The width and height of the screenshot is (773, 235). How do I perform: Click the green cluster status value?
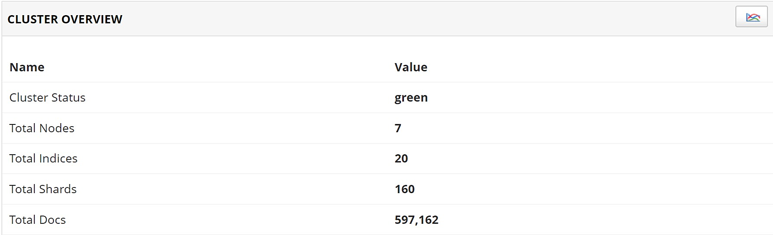[x=411, y=98]
